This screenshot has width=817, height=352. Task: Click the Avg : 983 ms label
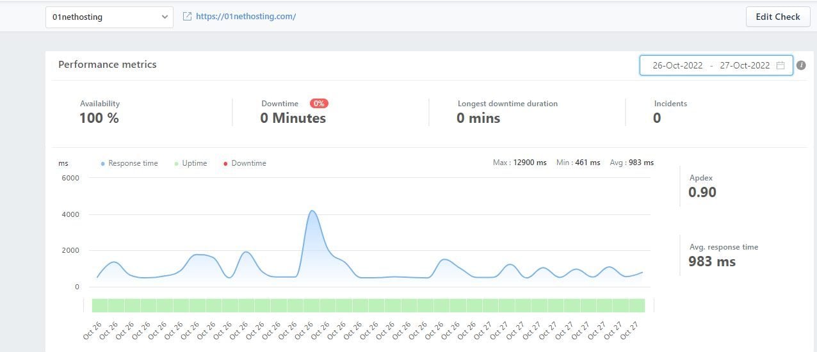tap(631, 163)
